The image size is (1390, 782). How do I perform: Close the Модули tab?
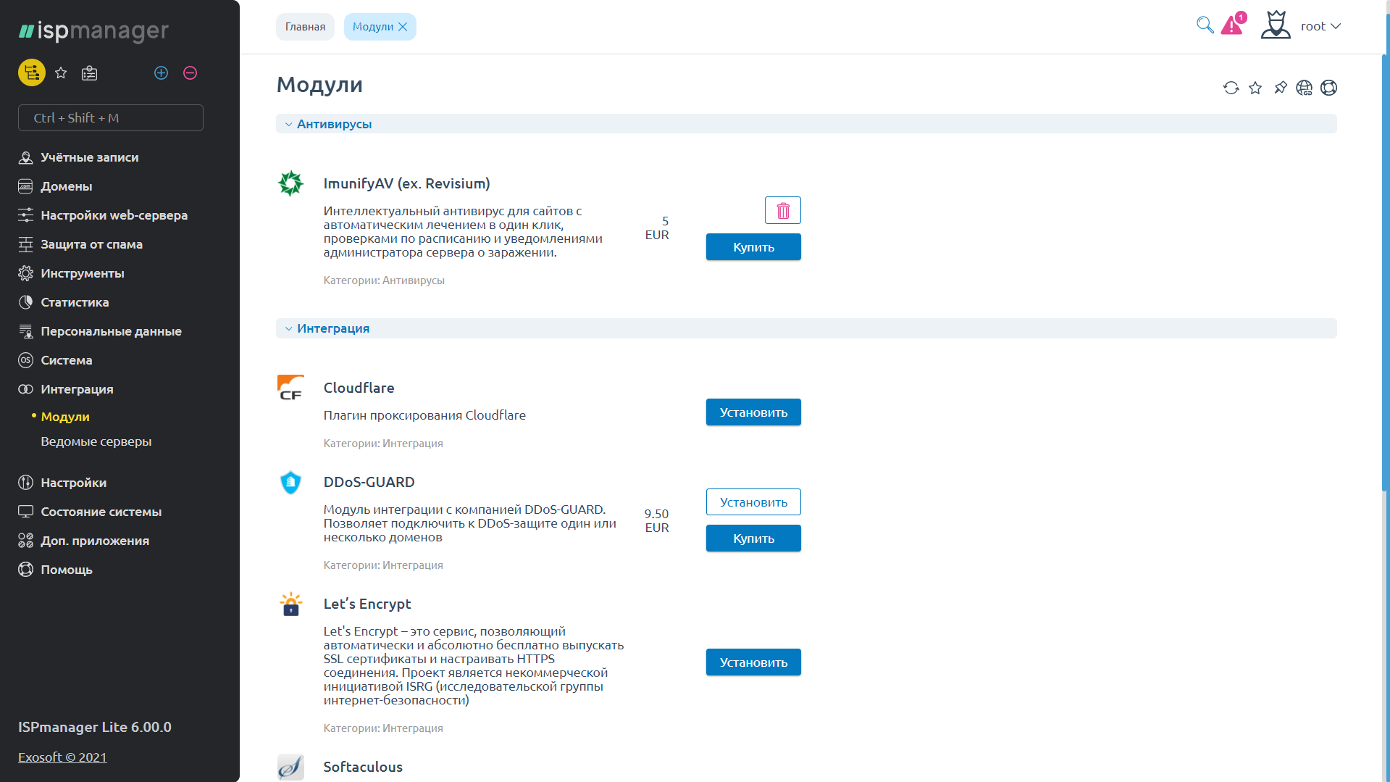[403, 27]
